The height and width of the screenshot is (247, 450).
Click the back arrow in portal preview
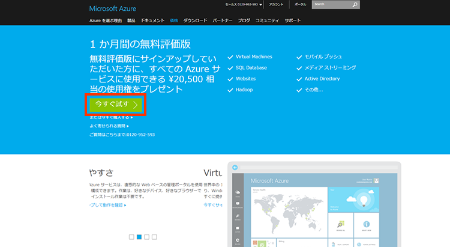235,167
